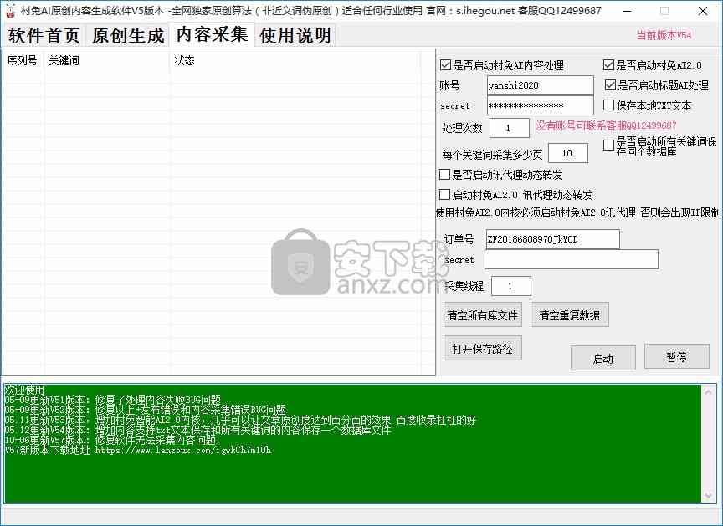Click 清空重复数据 button
Image resolution: width=723 pixels, height=526 pixels.
click(x=570, y=315)
